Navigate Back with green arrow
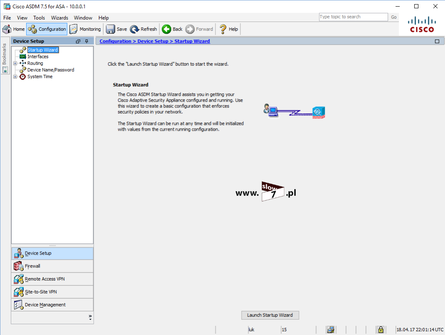445x335 pixels. tap(172, 29)
